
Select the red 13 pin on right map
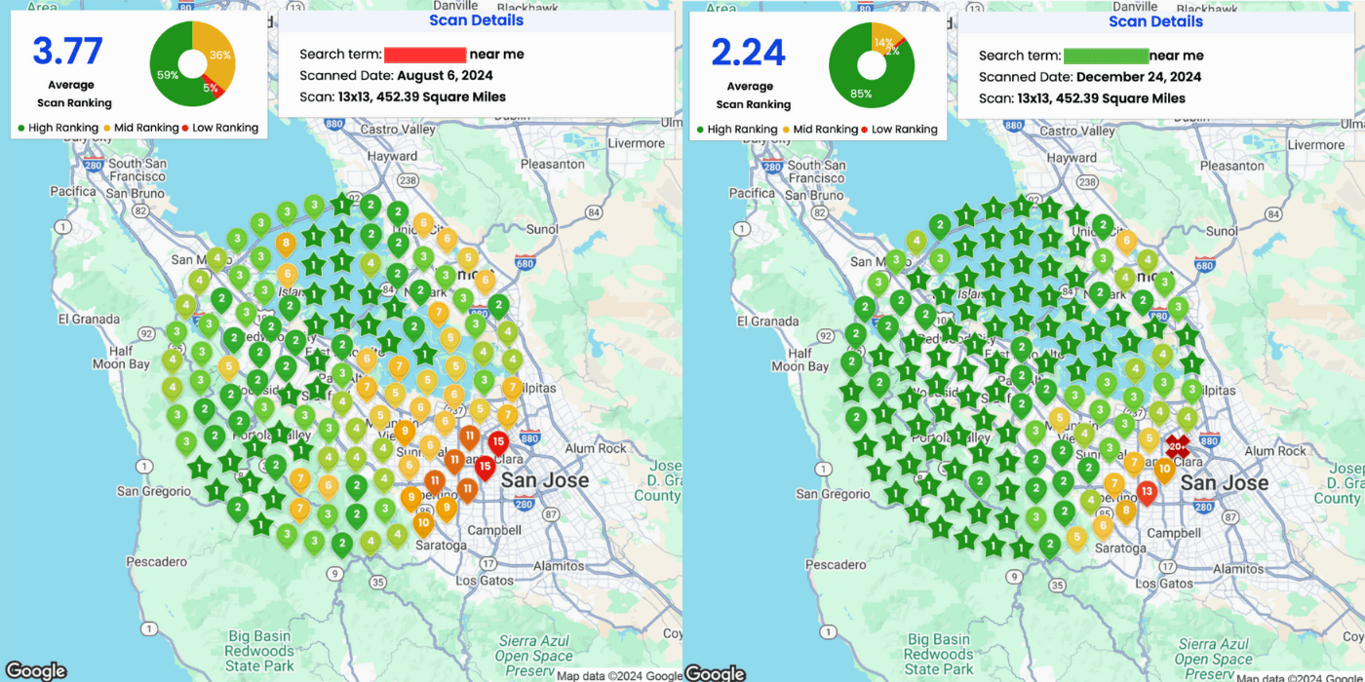tap(1147, 490)
